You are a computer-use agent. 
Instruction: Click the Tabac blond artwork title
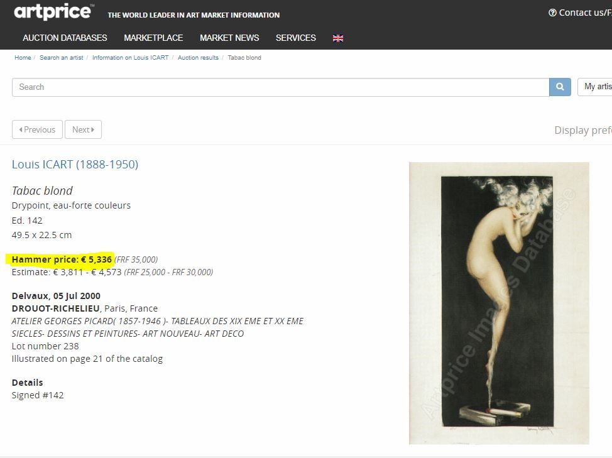[x=42, y=190]
